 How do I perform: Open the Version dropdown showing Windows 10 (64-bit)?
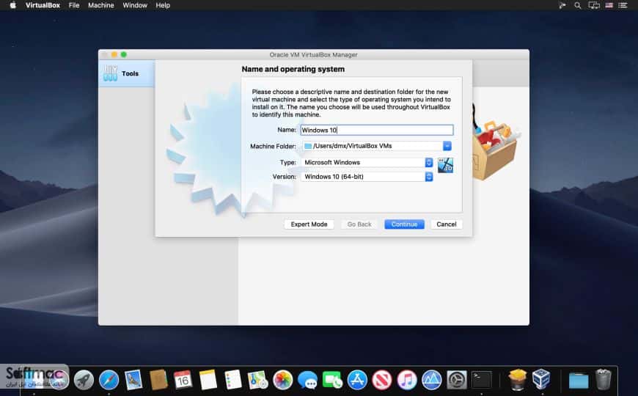pyautogui.click(x=367, y=177)
